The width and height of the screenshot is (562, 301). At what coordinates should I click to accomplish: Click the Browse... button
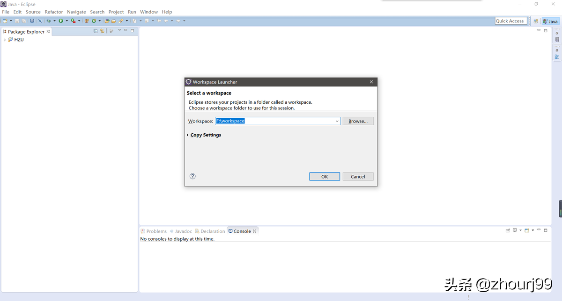click(358, 121)
